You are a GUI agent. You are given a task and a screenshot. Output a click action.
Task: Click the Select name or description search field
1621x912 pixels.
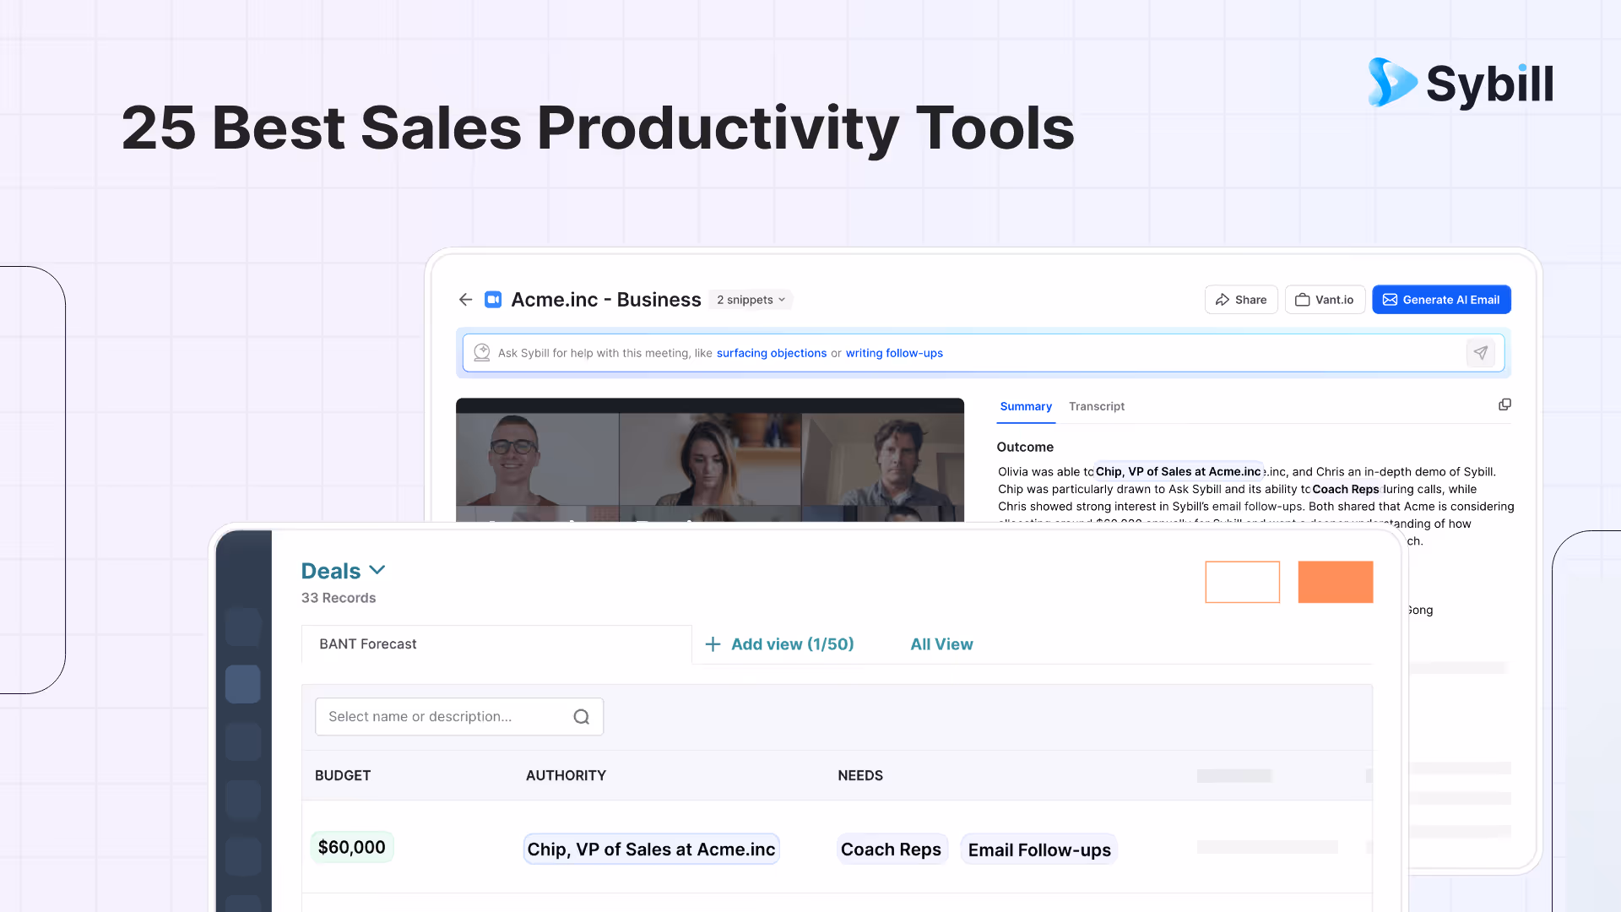pos(459,717)
